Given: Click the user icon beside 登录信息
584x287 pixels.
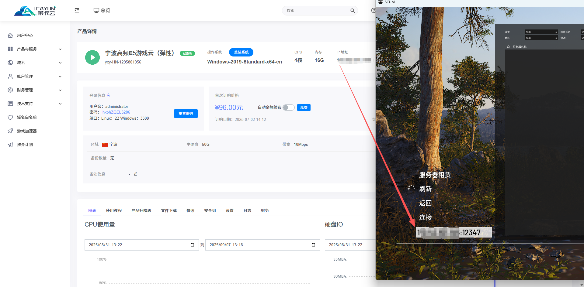Looking at the screenshot, I should pos(108,95).
